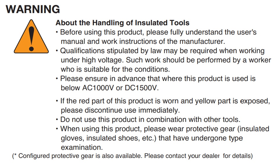Click the 'Please contact your dealer' text
The width and height of the screenshot is (275, 164).
point(182,156)
